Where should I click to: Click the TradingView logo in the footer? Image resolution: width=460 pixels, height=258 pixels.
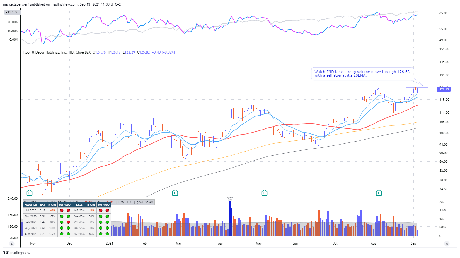[x=17, y=253]
